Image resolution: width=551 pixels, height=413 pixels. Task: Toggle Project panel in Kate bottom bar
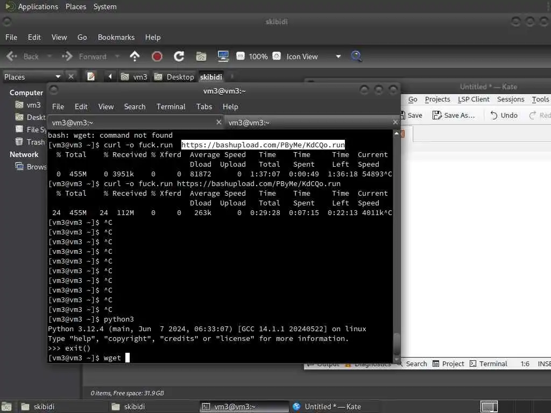point(448,364)
